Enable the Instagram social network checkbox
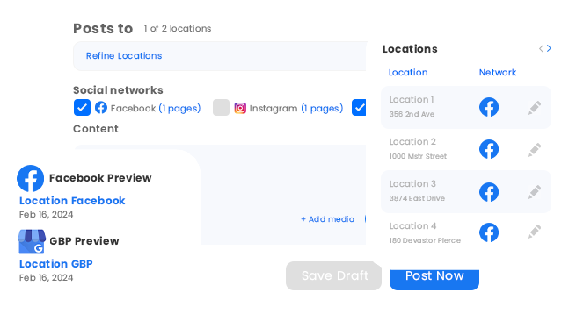 tap(221, 107)
